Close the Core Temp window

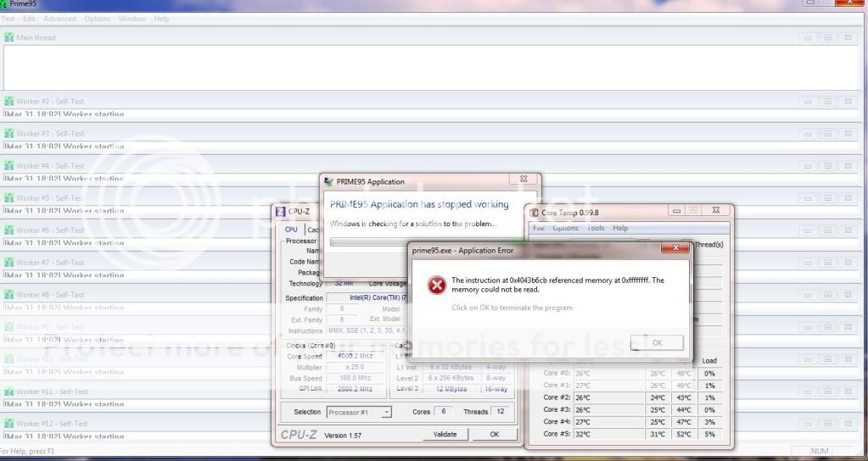pyautogui.click(x=716, y=210)
